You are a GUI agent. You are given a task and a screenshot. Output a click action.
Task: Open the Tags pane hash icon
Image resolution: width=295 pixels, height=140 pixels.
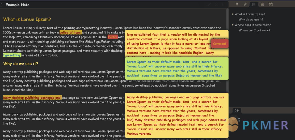click(237, 4)
